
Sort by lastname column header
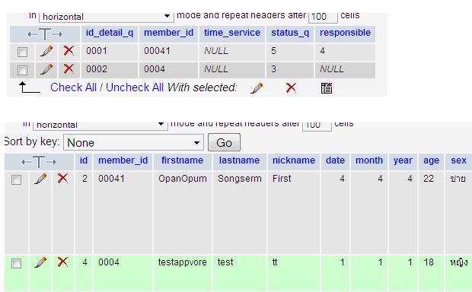click(239, 160)
